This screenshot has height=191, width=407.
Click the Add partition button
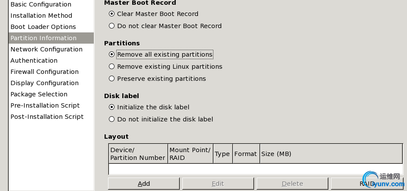[143, 184]
